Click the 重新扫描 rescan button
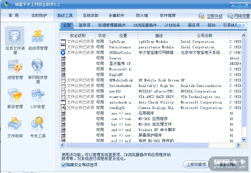The image size is (251, 173). point(227,164)
